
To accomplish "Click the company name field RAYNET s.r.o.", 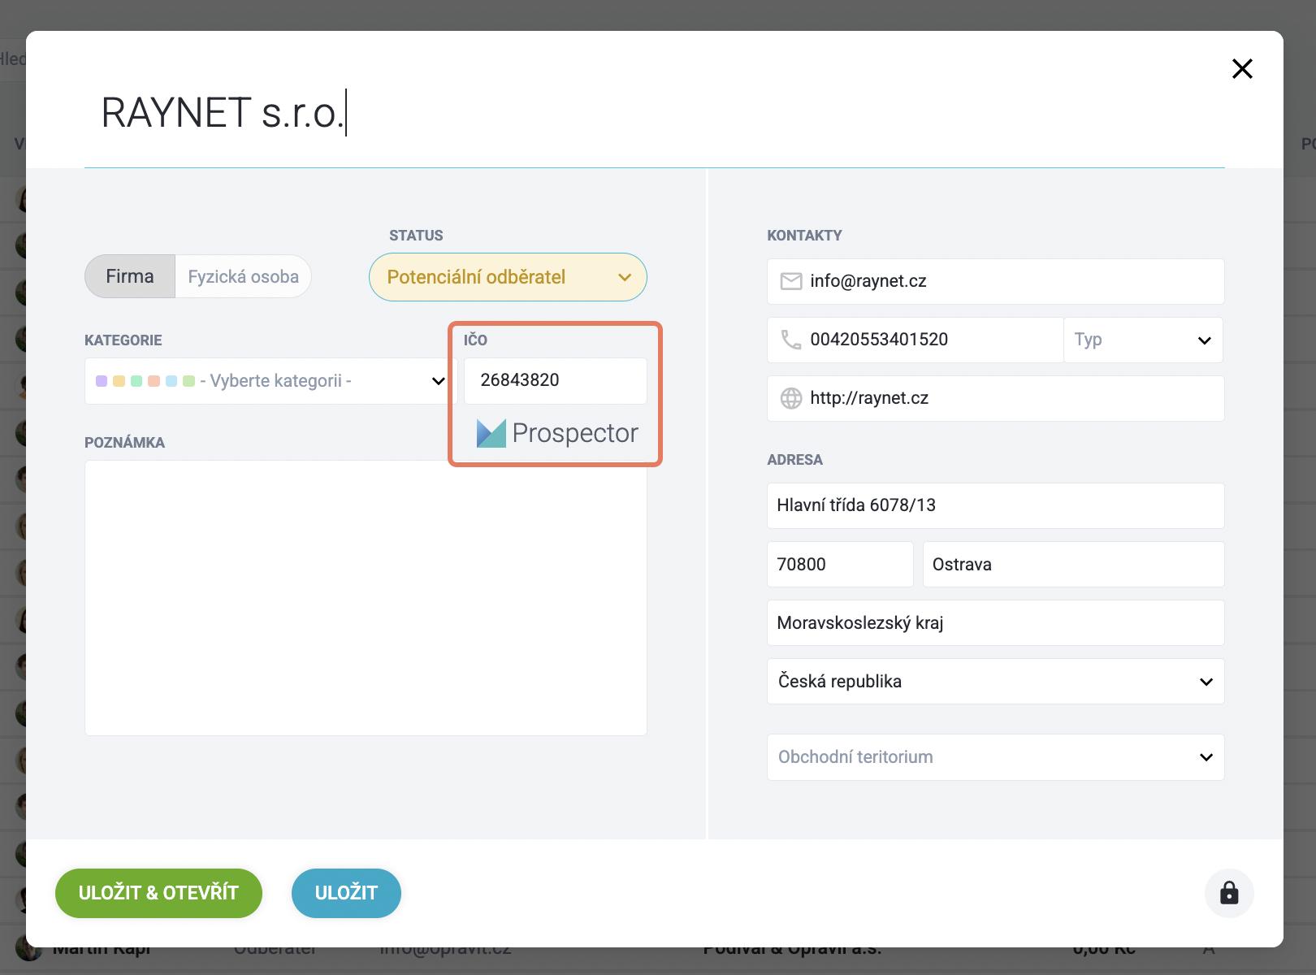I will [x=654, y=113].
